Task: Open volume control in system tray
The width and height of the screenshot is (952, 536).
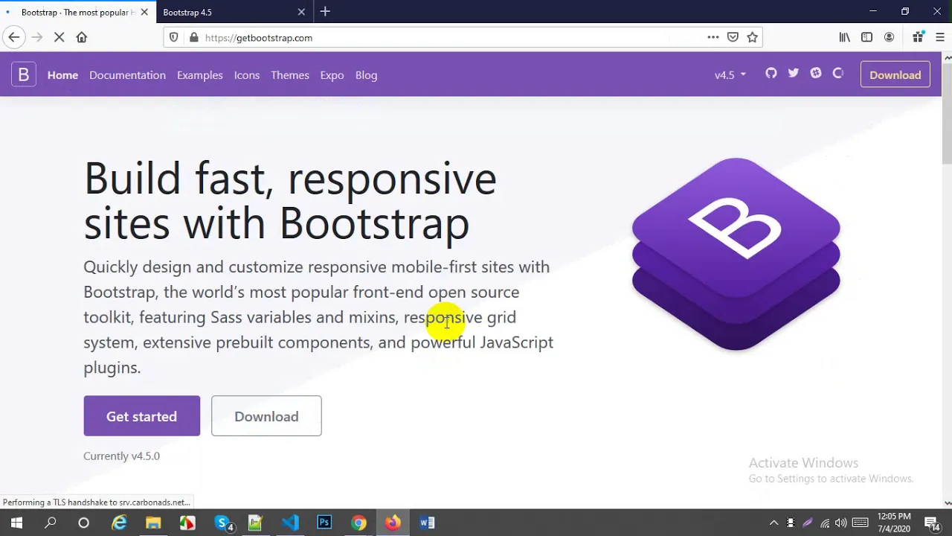Action: pos(841,523)
